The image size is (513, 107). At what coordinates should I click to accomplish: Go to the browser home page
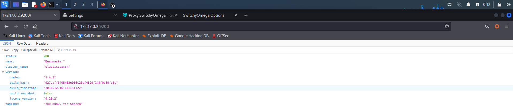click(x=35, y=26)
